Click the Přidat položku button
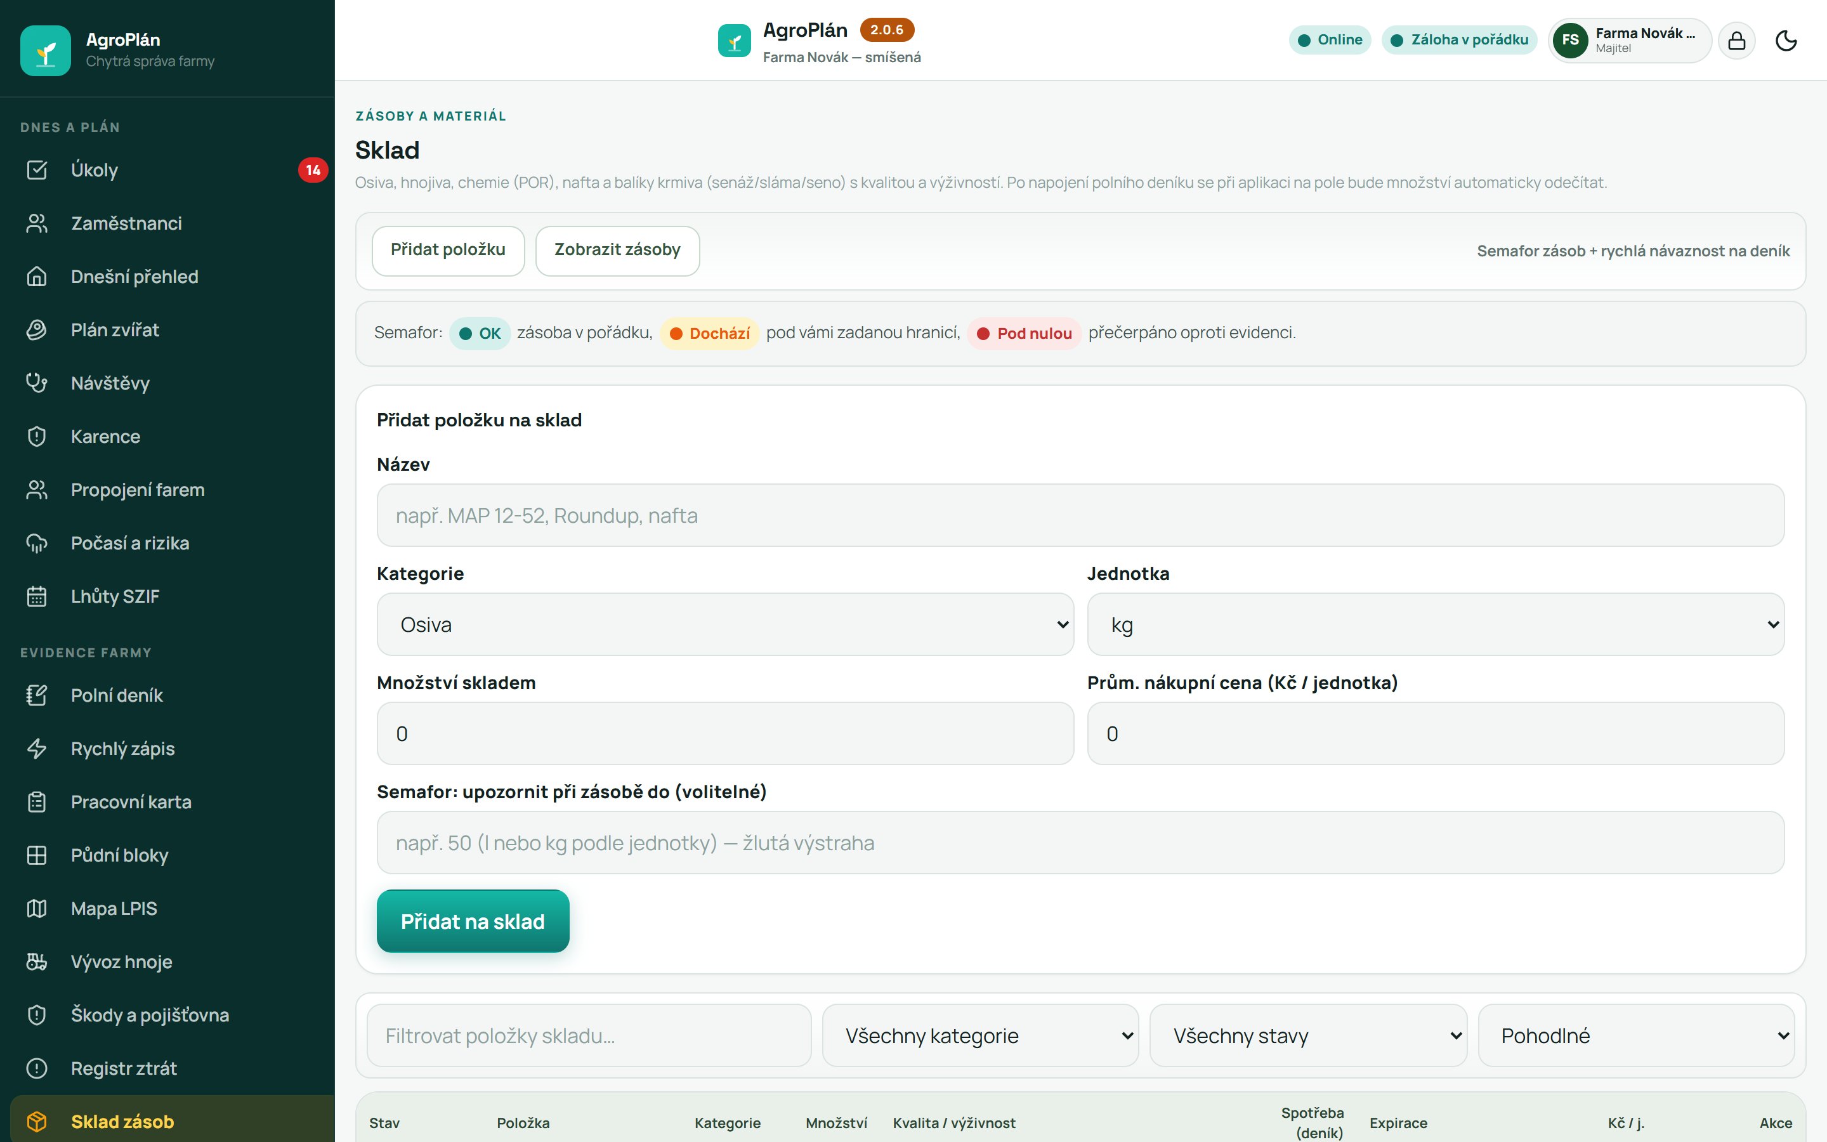This screenshot has height=1142, width=1827. 448,250
